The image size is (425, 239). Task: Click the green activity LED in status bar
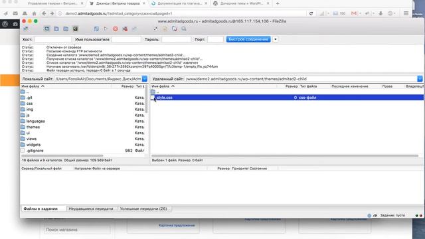(417, 215)
